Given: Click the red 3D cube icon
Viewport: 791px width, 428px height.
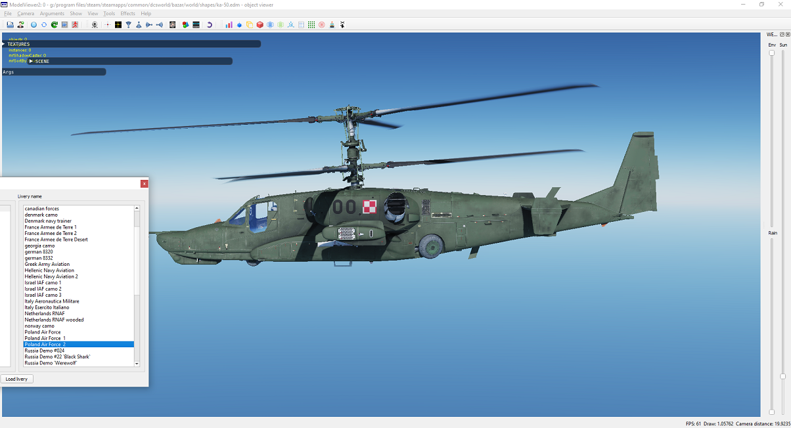Looking at the screenshot, I should coord(260,25).
